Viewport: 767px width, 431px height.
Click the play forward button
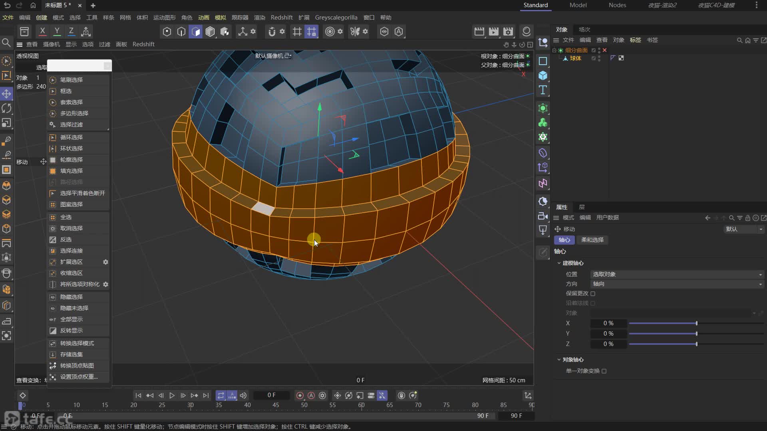click(x=172, y=395)
